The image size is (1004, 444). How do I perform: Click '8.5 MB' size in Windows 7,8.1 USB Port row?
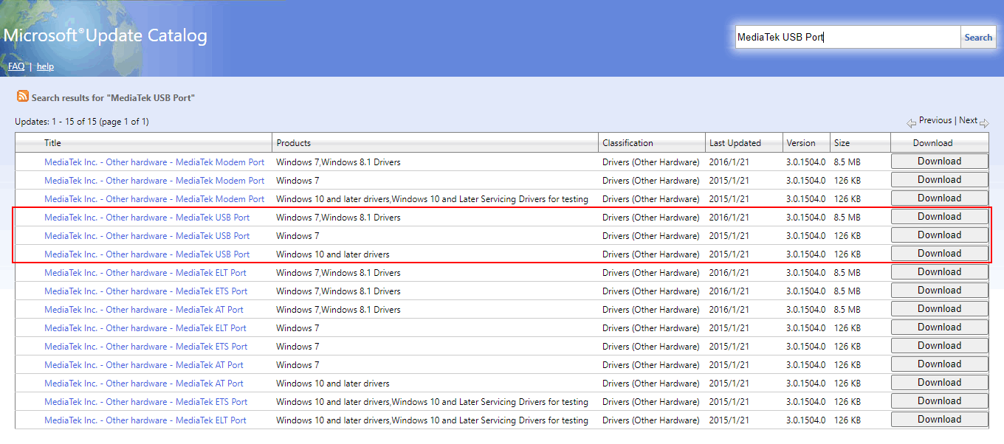click(847, 218)
